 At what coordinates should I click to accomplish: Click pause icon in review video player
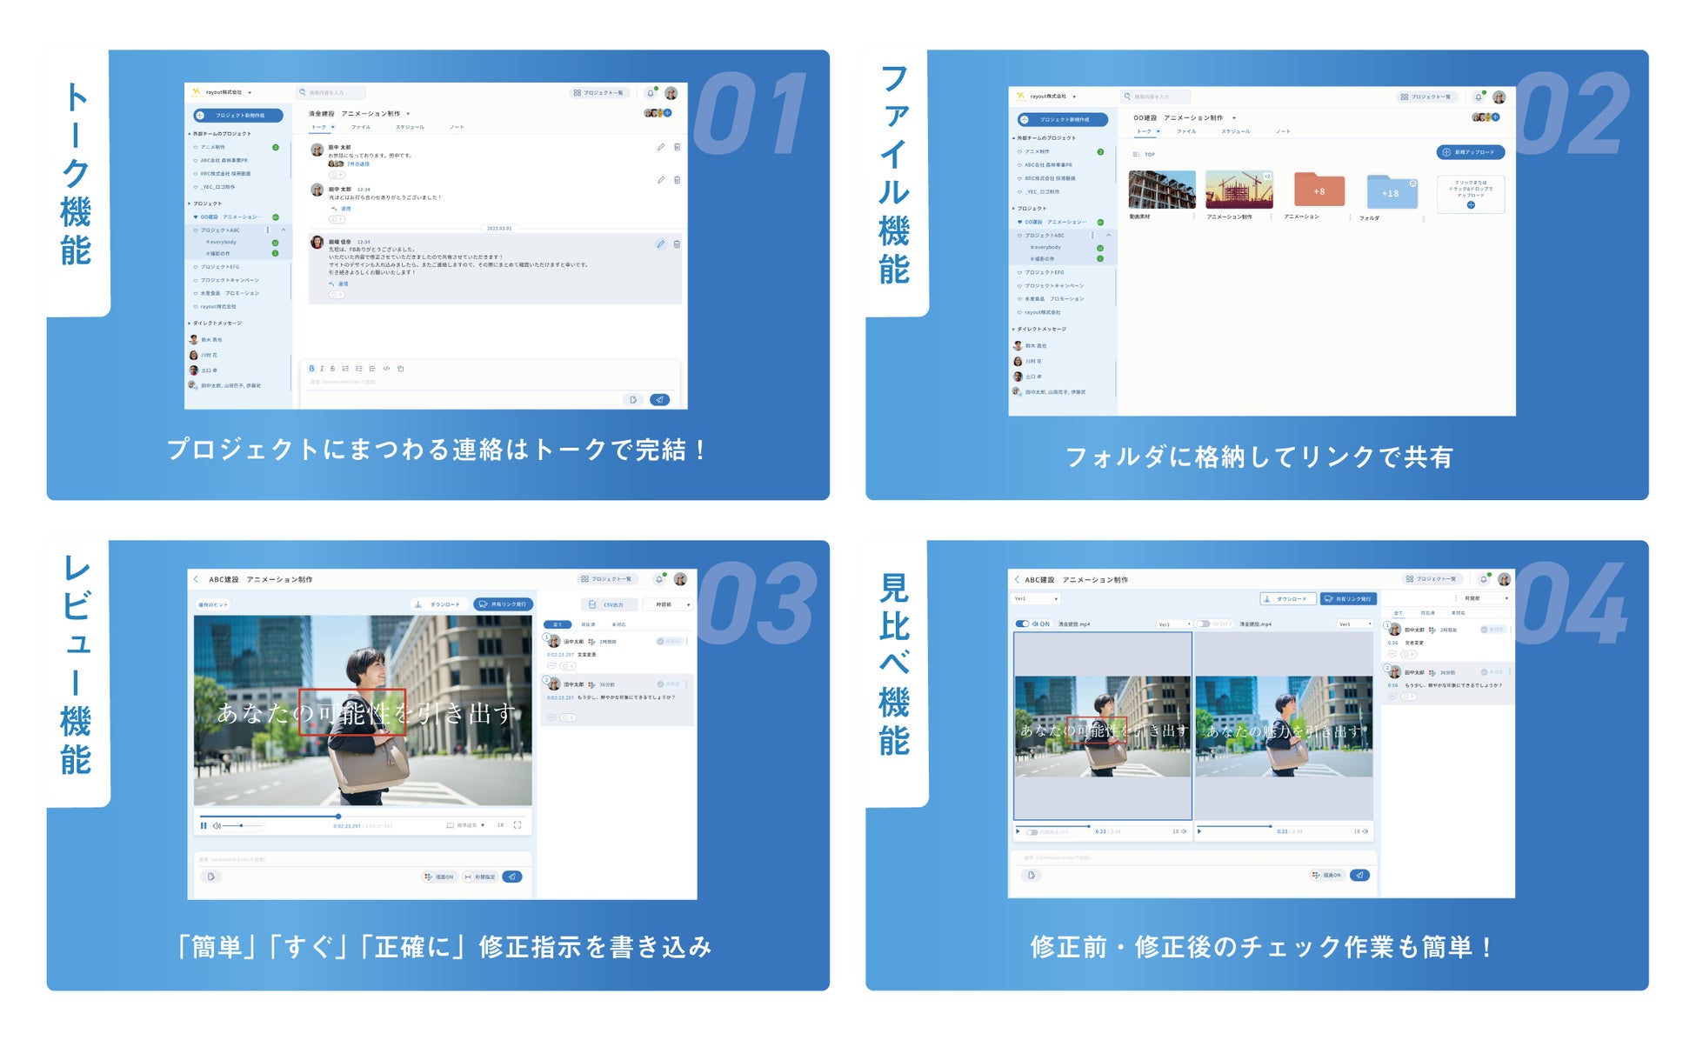pos(204,825)
